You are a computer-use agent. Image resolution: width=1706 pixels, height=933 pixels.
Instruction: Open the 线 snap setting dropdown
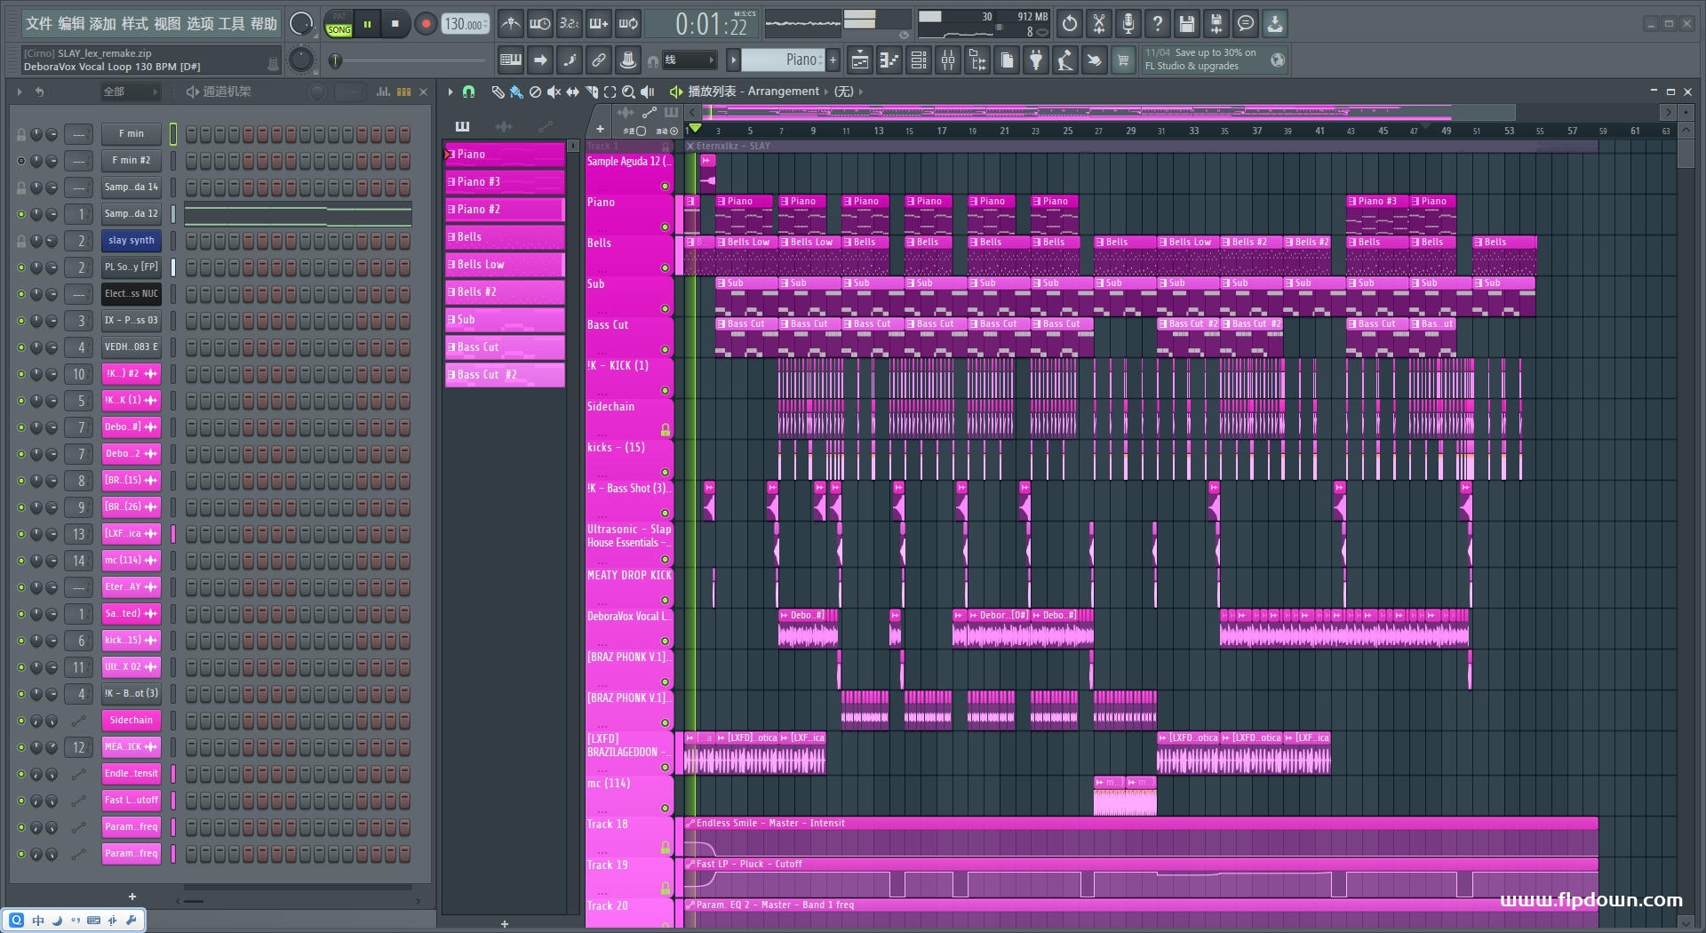coord(690,60)
